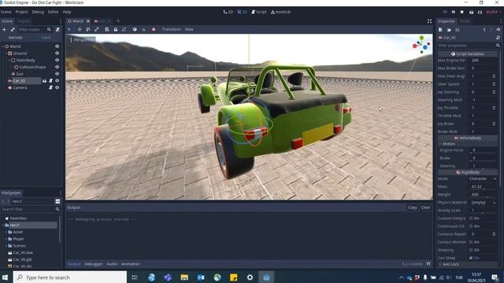Open script icon on Camera node
The width and height of the screenshot is (504, 283).
[50, 87]
